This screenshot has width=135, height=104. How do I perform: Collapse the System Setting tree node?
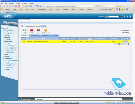coord(4,30)
